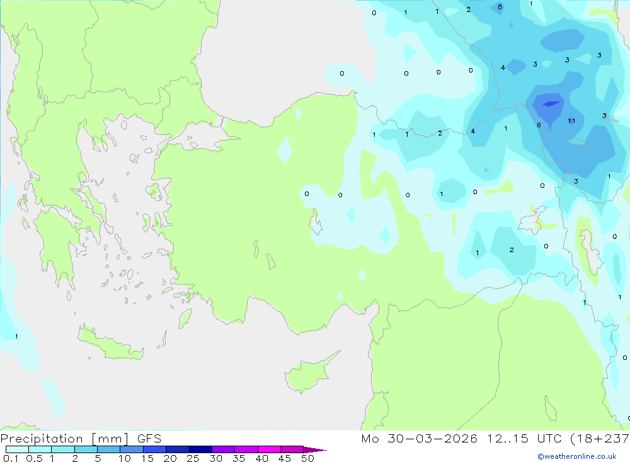This screenshot has width=630, height=462.
Task: Pick the 20–25 mm legend color box
Action: pyautogui.click(x=177, y=449)
